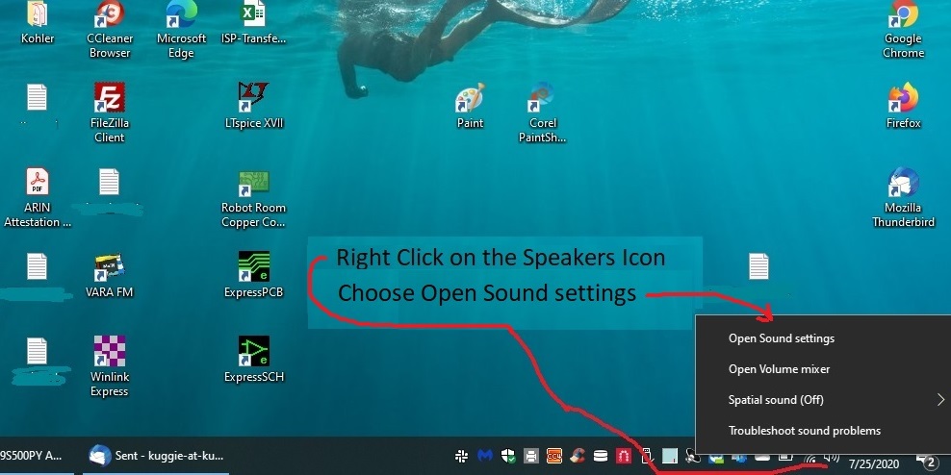
Task: Pick Troubleshoot sound problems option
Action: tap(805, 431)
